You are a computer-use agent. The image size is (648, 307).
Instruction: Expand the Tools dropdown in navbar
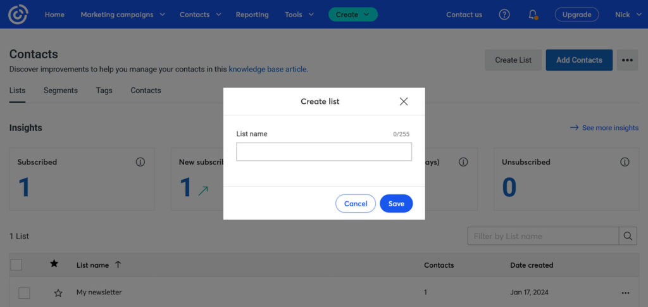pyautogui.click(x=299, y=15)
